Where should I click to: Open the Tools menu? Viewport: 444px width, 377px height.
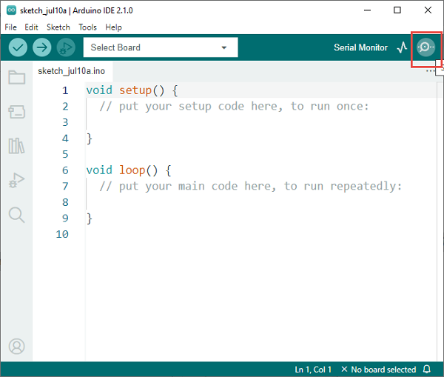[87, 27]
